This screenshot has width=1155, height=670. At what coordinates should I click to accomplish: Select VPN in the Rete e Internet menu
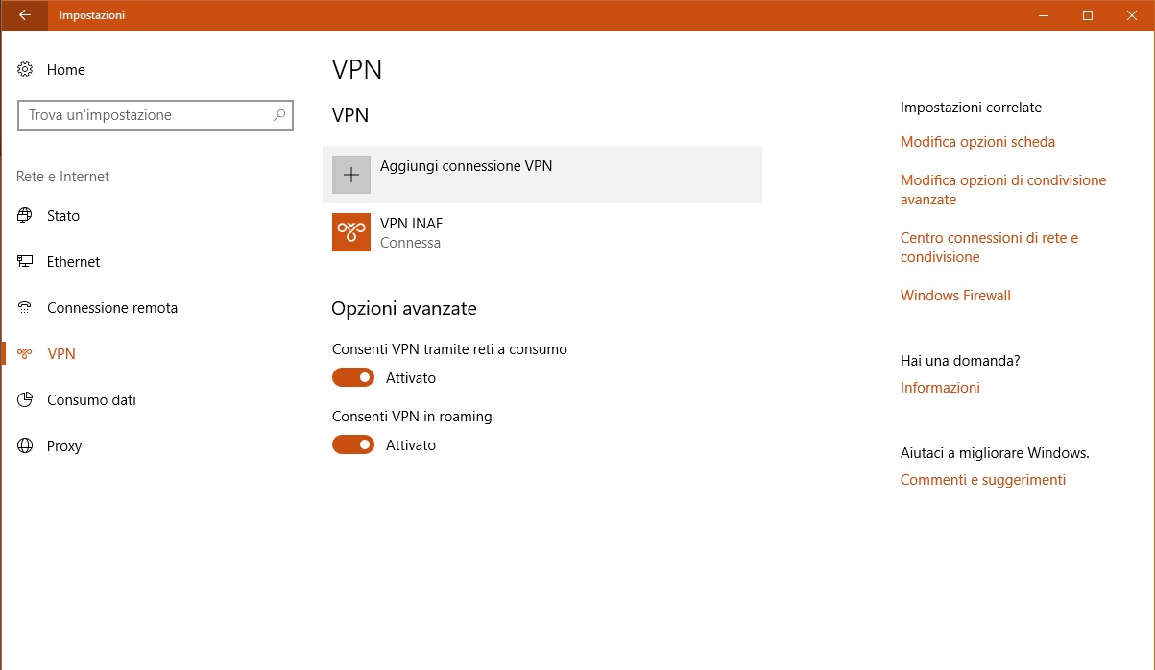60,353
